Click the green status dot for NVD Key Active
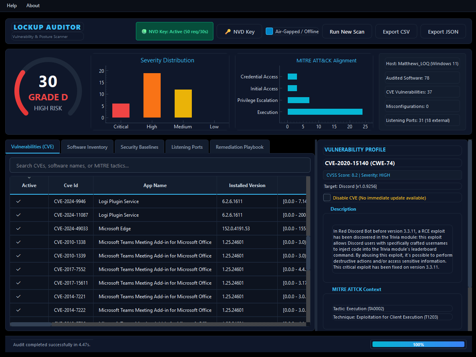 pos(144,31)
